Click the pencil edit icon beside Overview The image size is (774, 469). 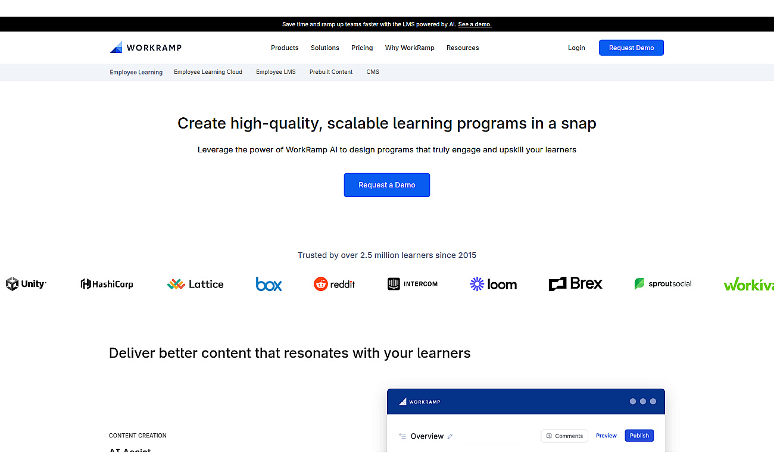[x=450, y=436]
